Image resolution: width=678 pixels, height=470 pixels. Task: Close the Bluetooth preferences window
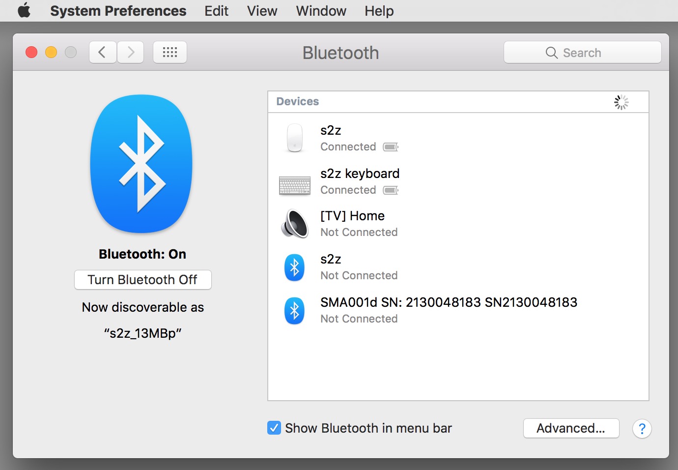(31, 52)
